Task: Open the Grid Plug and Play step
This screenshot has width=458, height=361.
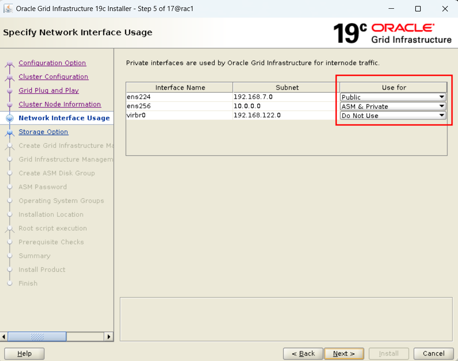Action: [x=49, y=90]
